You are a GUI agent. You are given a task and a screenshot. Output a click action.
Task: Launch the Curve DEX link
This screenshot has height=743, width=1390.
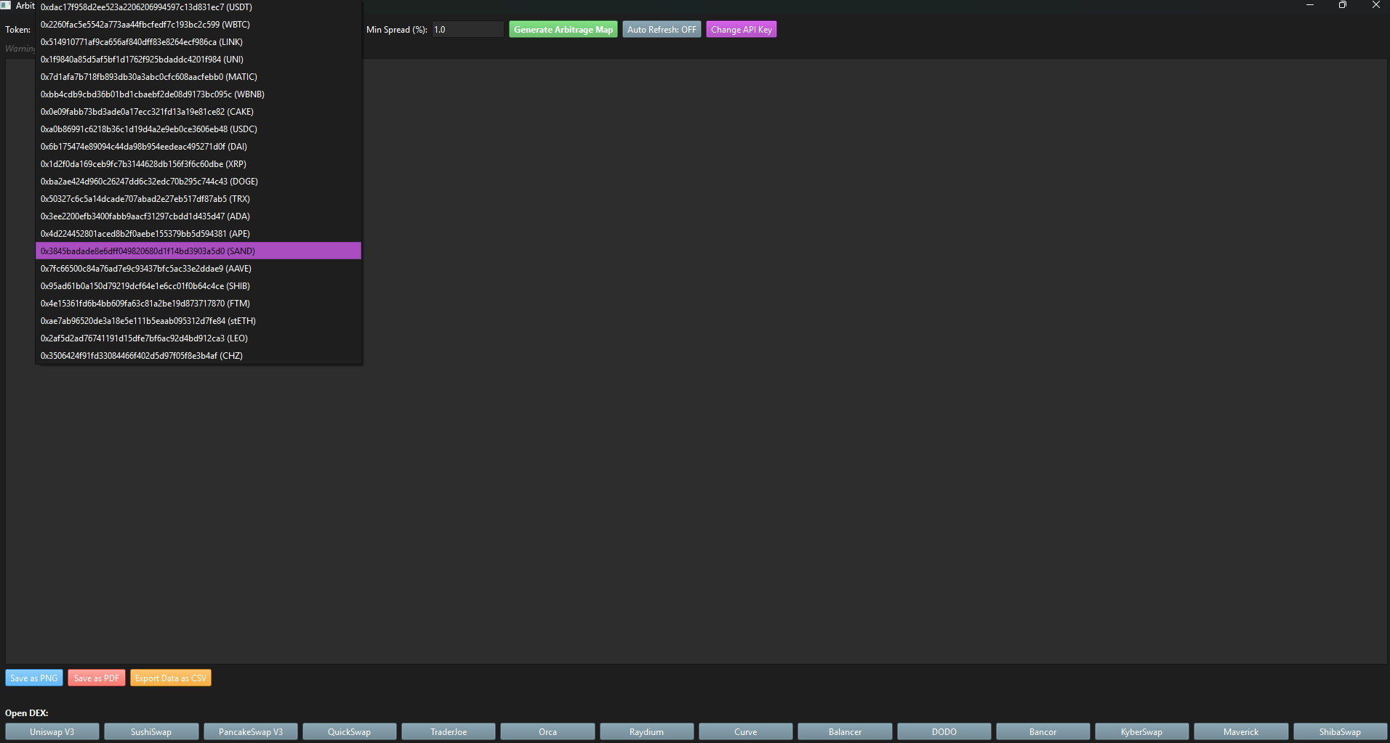click(745, 731)
